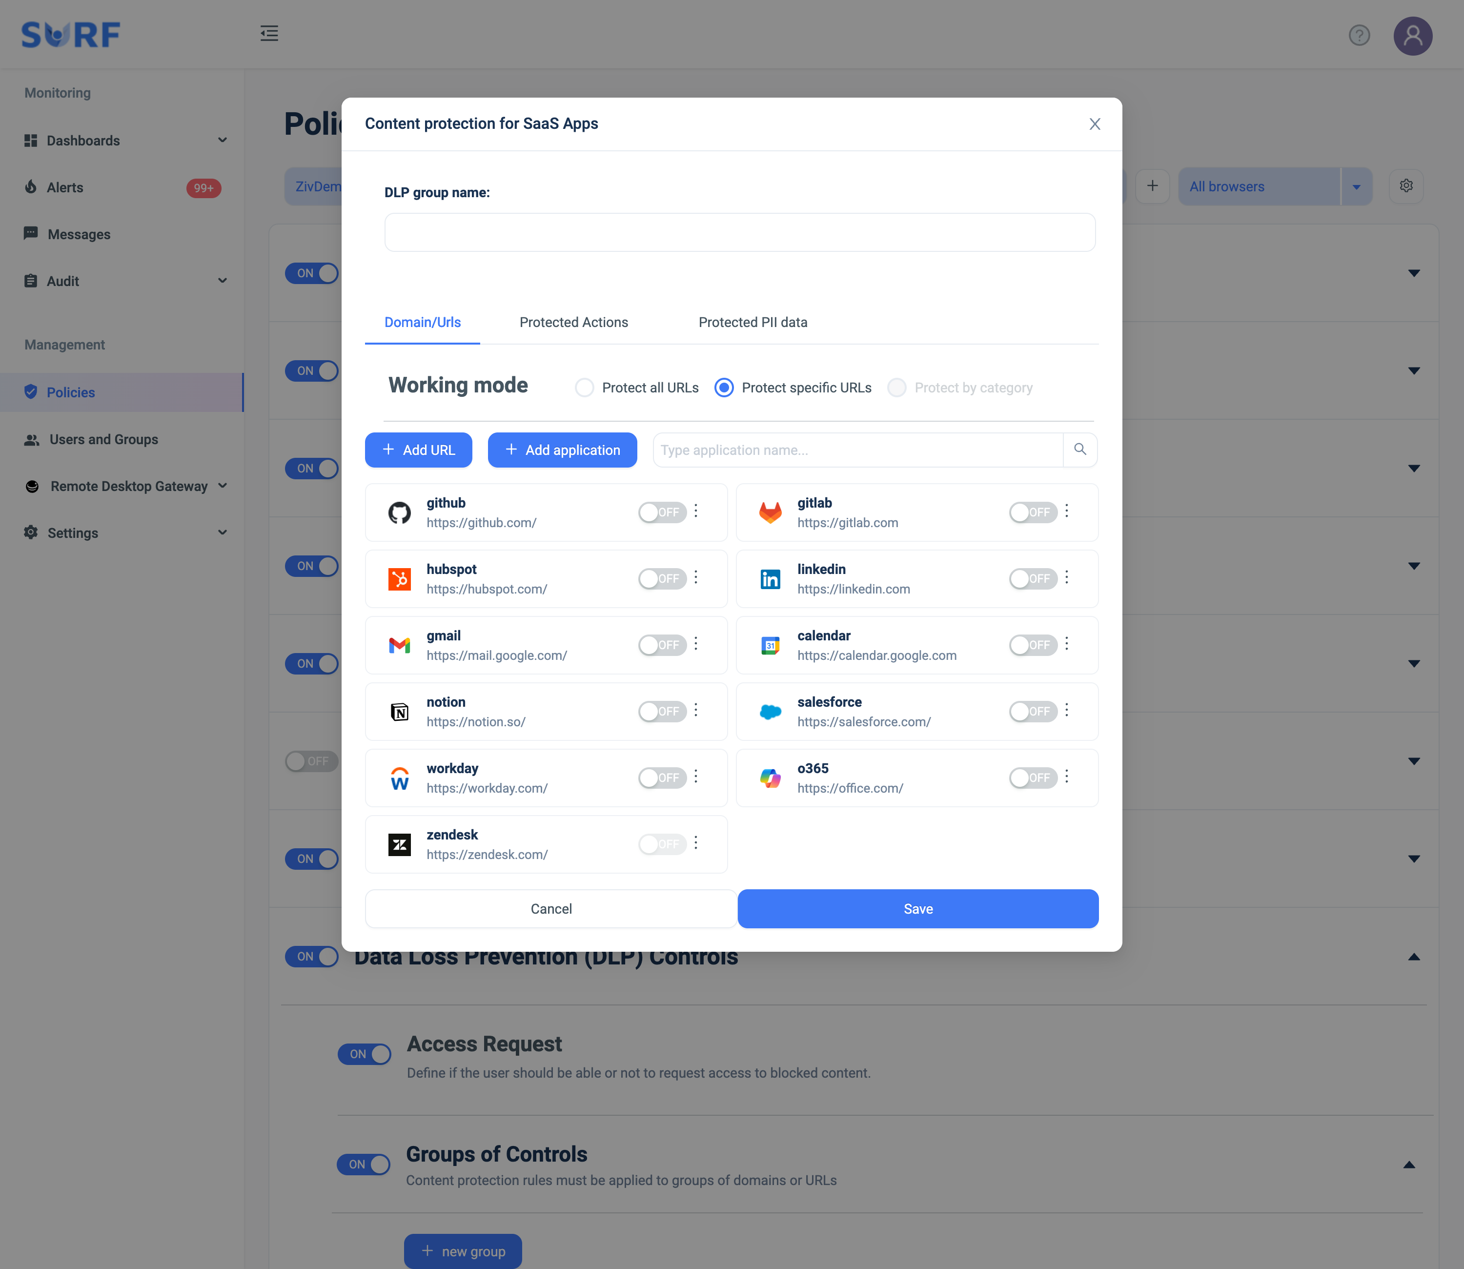The height and width of the screenshot is (1269, 1464).
Task: Click the plus icon beside All browsers
Action: pyautogui.click(x=1153, y=185)
